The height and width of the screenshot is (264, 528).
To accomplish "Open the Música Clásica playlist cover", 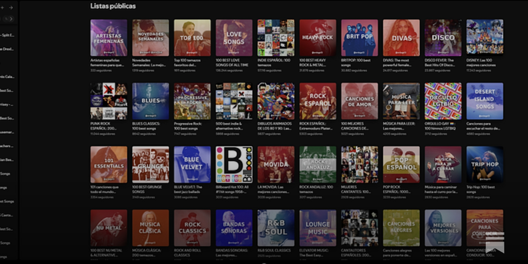I will tap(150, 228).
